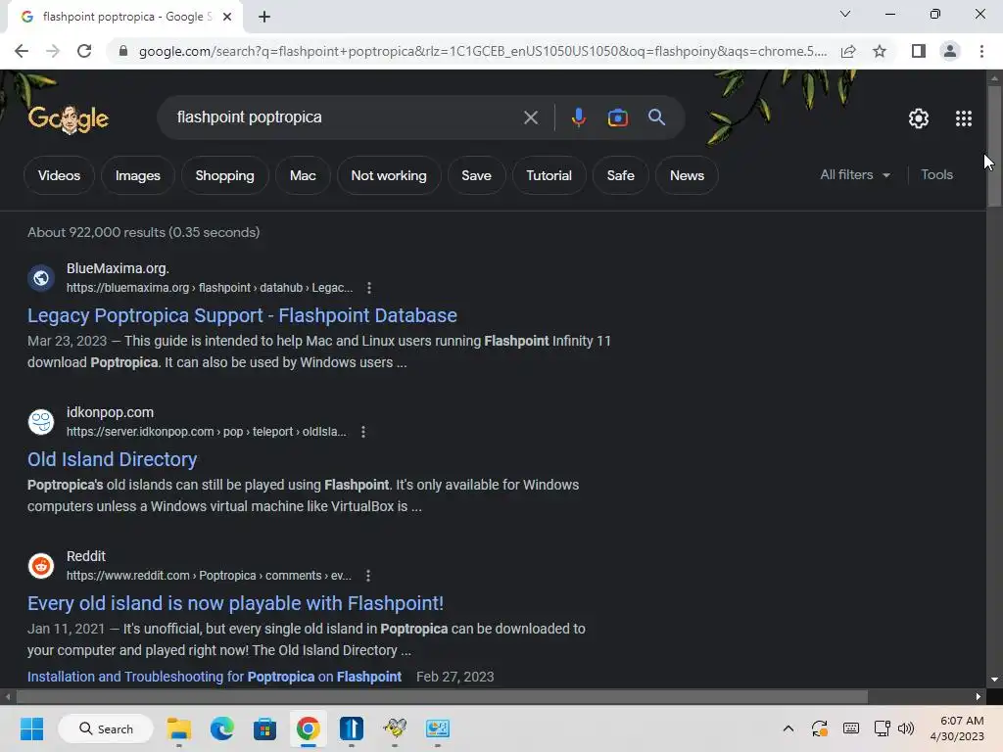Click the Reddit site icon
Image resolution: width=1003 pixels, height=752 pixels.
[41, 565]
